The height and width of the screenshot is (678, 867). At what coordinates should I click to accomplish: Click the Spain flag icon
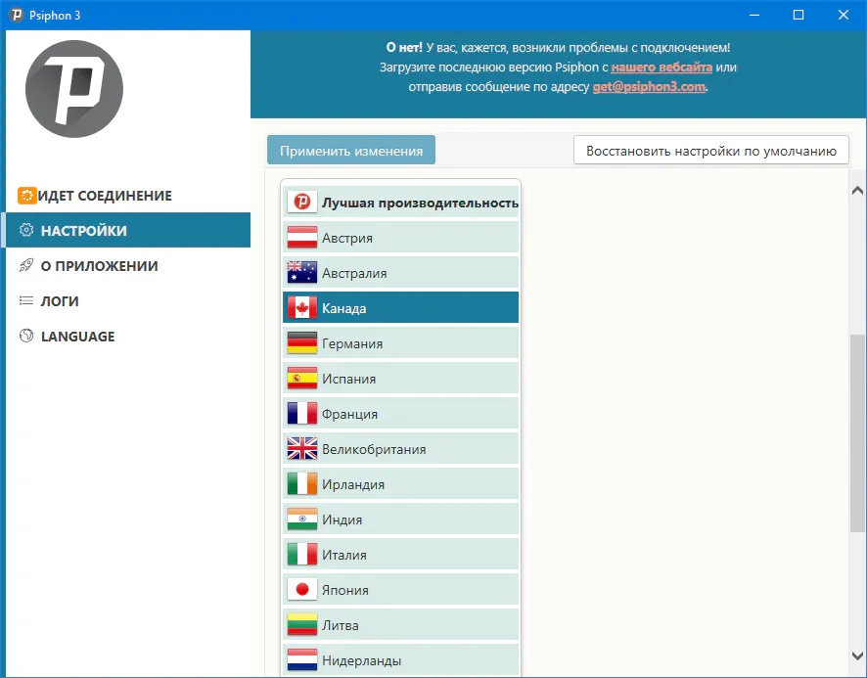302,379
